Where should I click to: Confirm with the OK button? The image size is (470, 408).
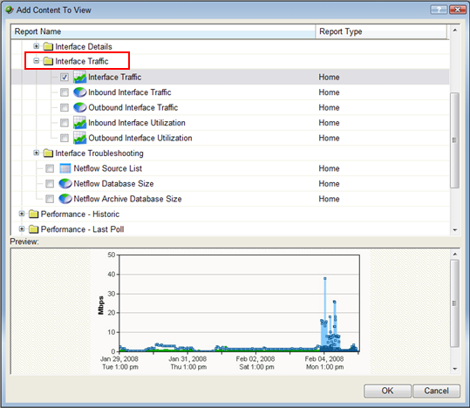coord(387,391)
